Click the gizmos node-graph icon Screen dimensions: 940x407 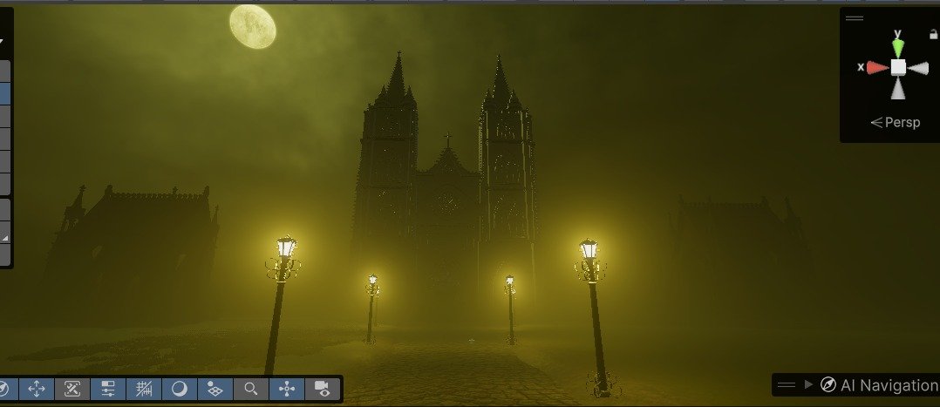coord(287,389)
